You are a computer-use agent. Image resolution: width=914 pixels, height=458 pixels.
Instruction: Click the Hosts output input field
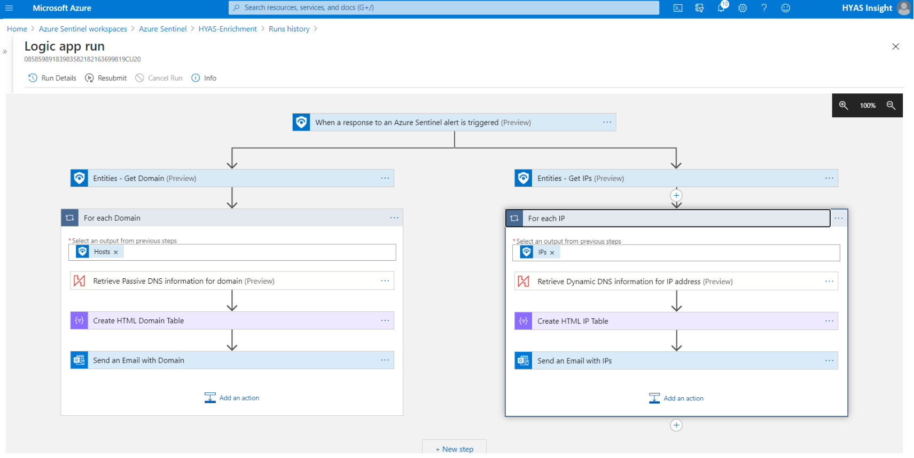click(232, 252)
